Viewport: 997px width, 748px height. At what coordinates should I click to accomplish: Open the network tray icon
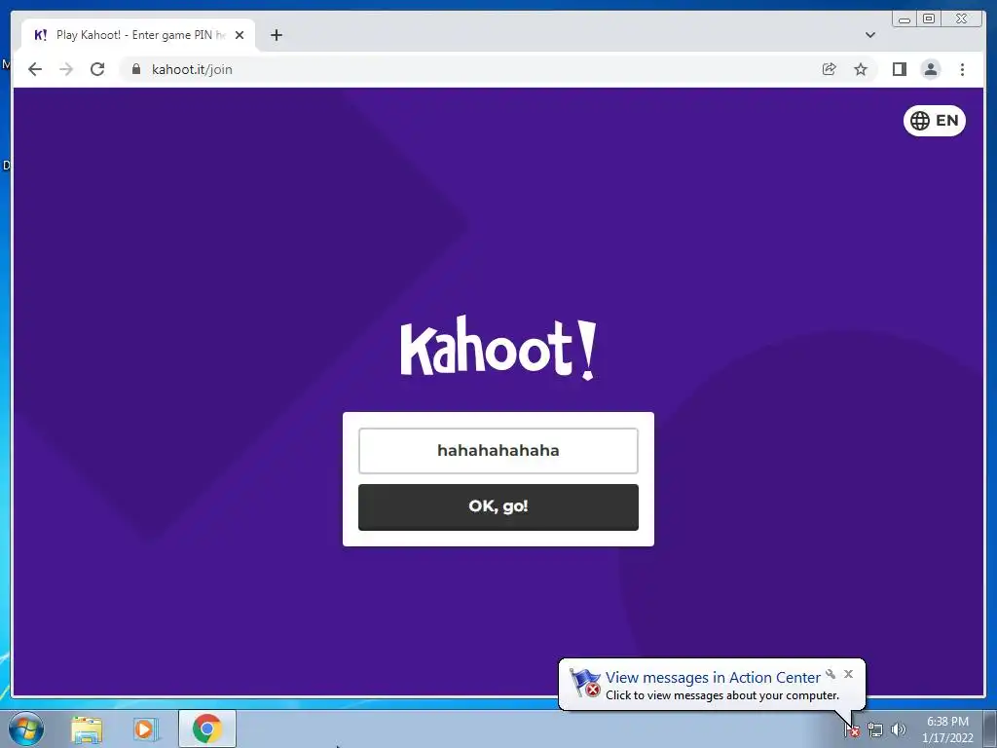875,729
